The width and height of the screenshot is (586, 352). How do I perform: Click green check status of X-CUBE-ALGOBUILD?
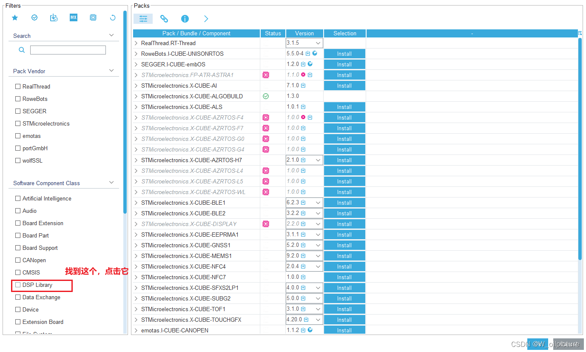coord(266,96)
